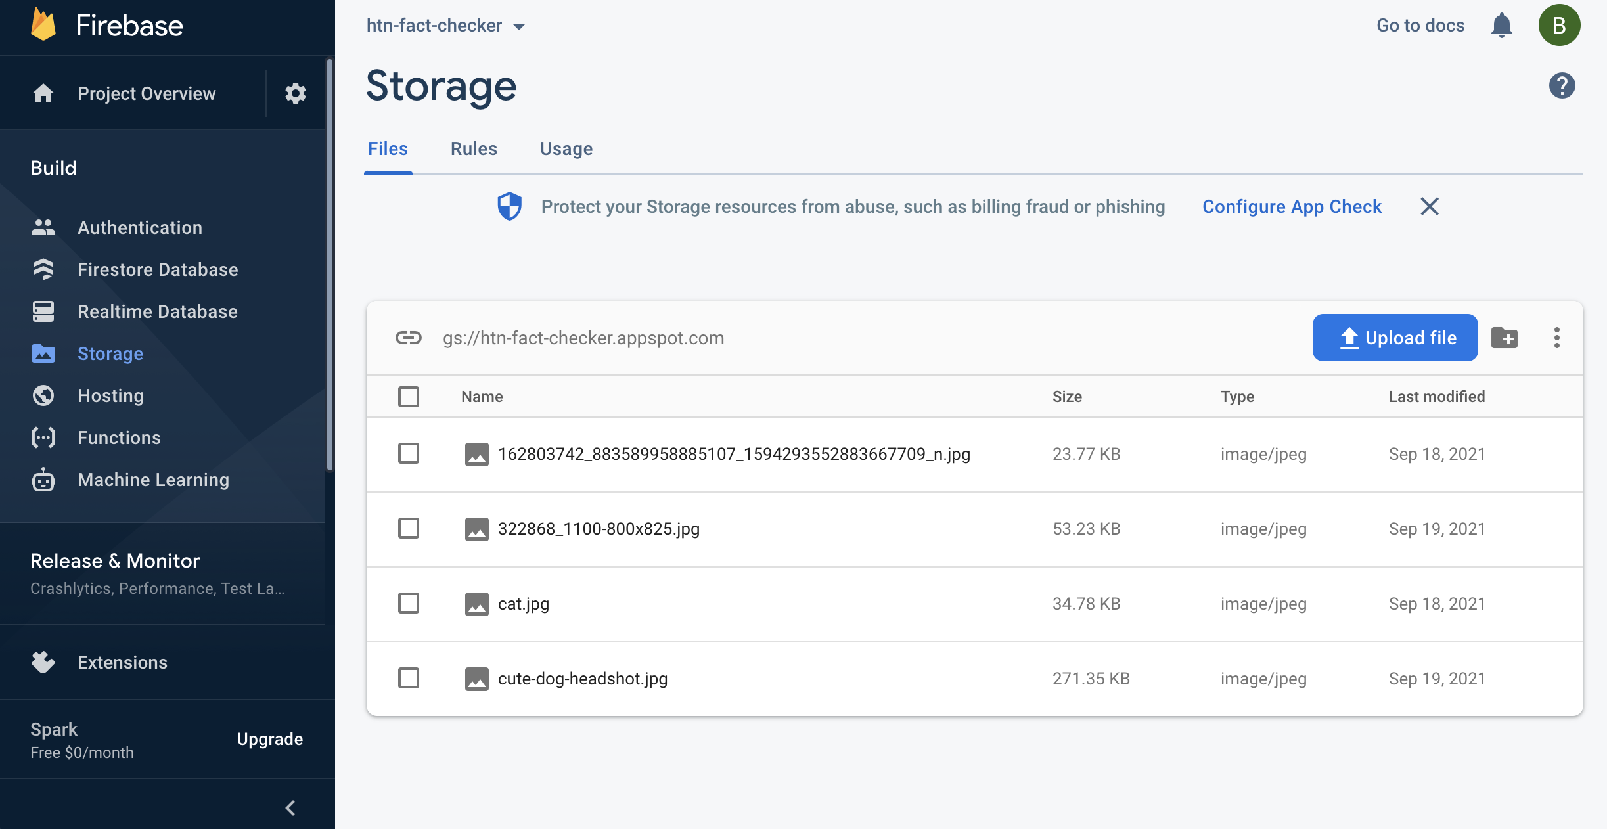Check the cat.jpg file checkbox
Image resolution: width=1607 pixels, height=829 pixels.
(x=409, y=603)
